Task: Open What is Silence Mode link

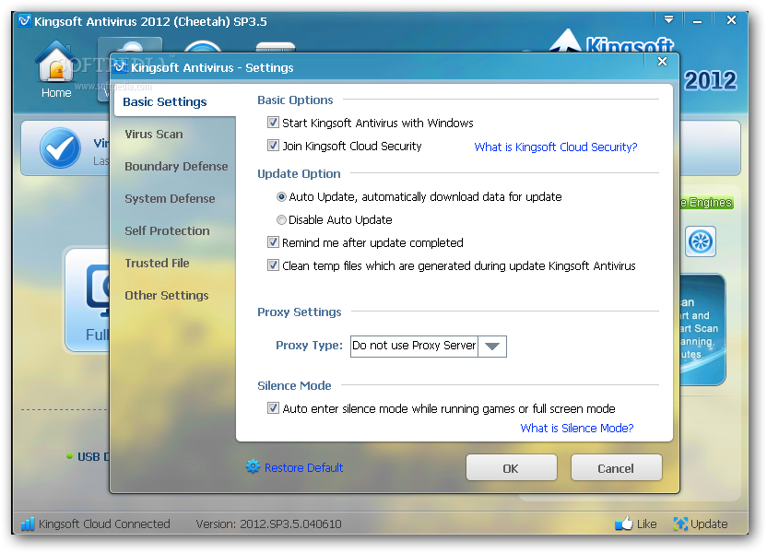Action: (577, 429)
